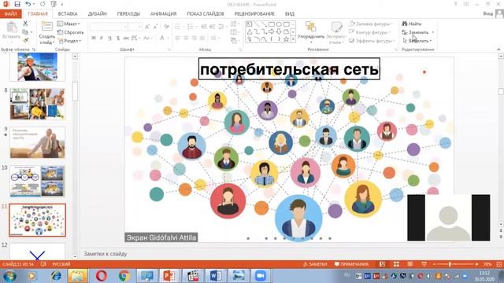
Task: Open Контур фигуры shape outline dropdown
Action: (370, 32)
